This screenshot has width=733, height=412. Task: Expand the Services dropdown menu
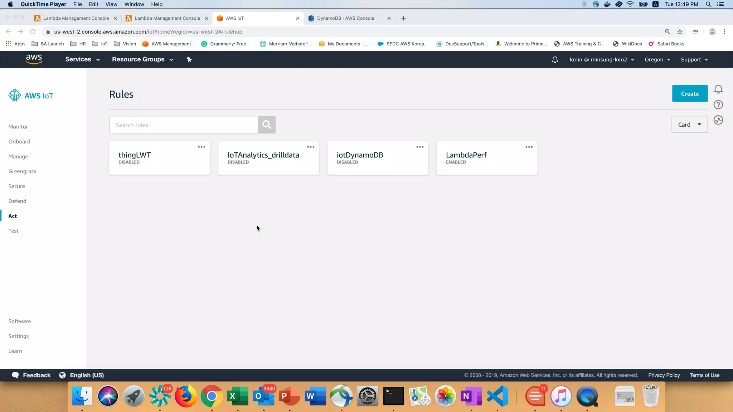click(x=82, y=59)
